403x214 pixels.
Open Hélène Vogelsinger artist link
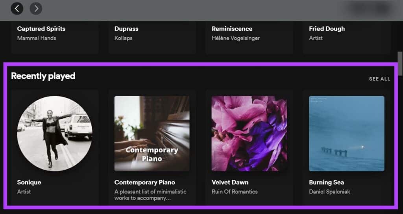(236, 38)
